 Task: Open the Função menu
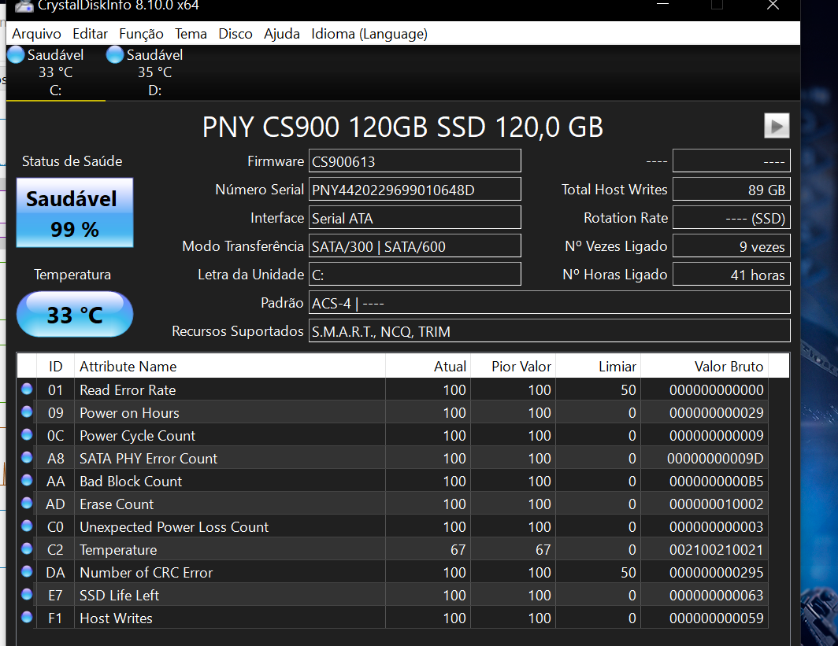coord(141,34)
